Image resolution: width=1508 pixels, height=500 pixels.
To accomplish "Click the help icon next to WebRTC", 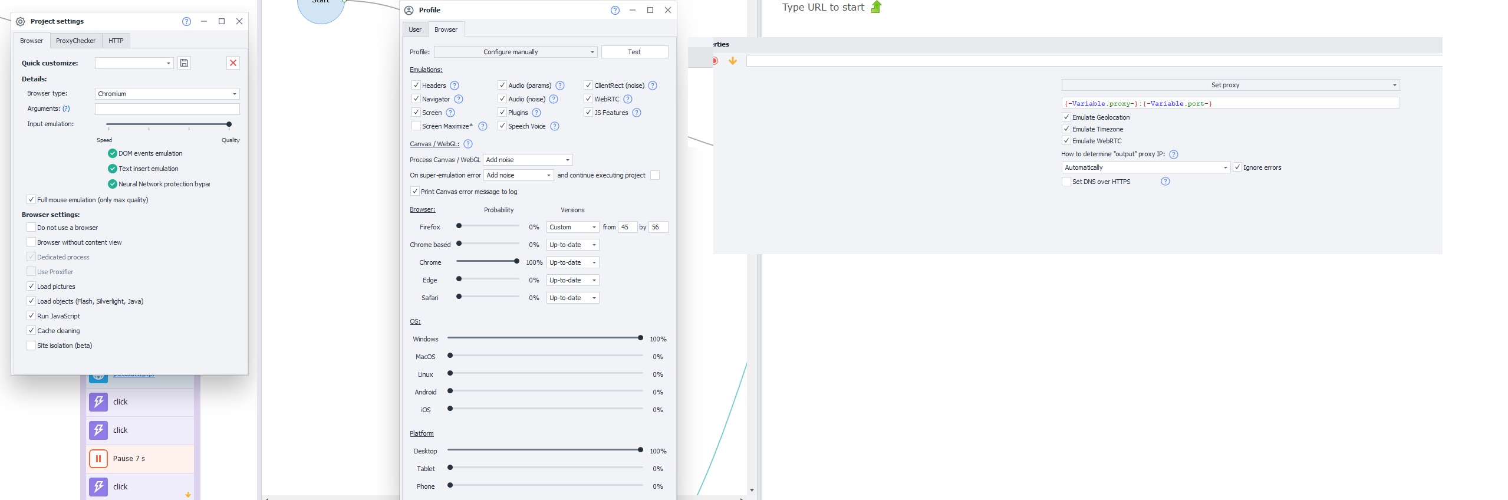I will tap(628, 99).
